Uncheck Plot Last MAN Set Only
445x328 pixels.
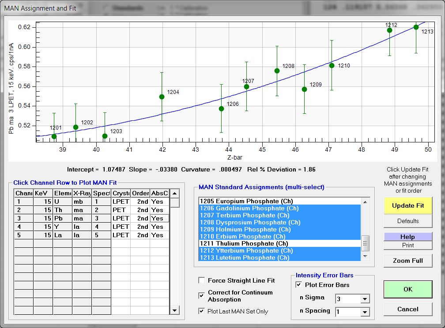click(x=202, y=311)
